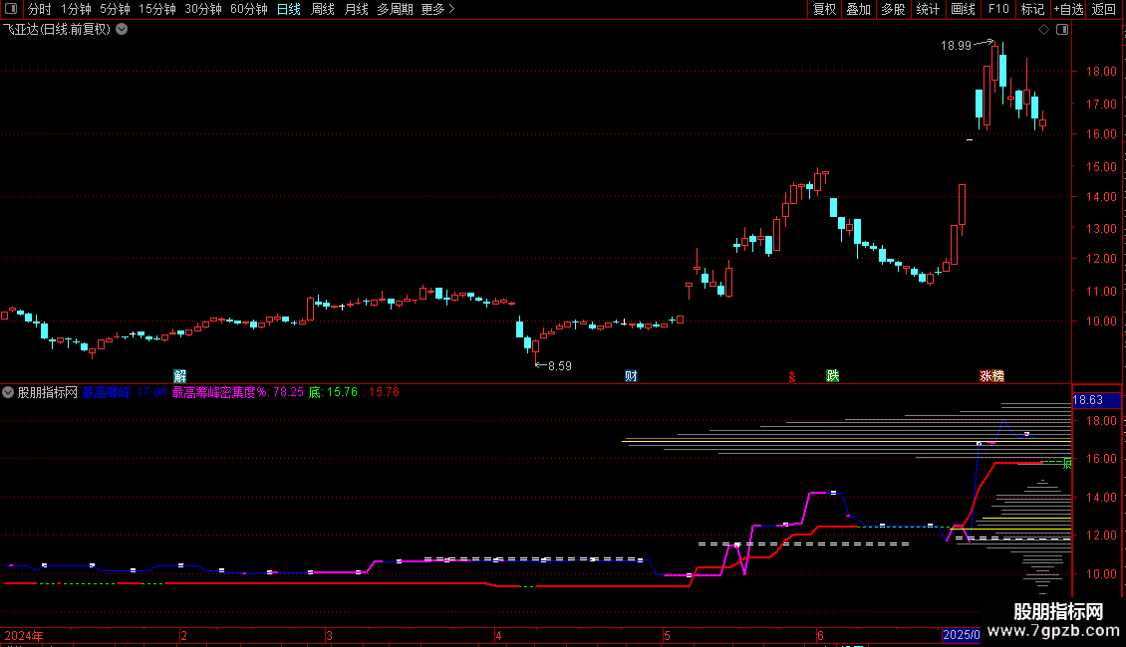Click the 2024年 date axis label
Screen dimensions: 1126x647
(24, 635)
